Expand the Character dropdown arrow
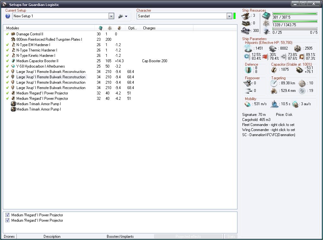The width and height of the screenshot is (323, 240). coord(229,16)
